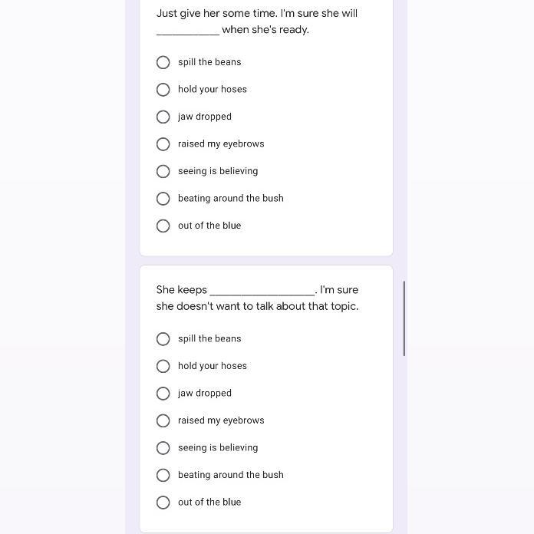Choose 'seeing is believing' in the first question
The width and height of the screenshot is (534, 534).
(x=163, y=171)
